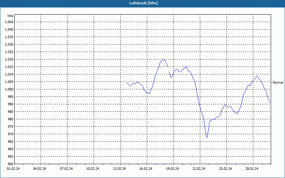Click the 950 y-axis value
Screen dimensions: 285x178
pos(11,164)
